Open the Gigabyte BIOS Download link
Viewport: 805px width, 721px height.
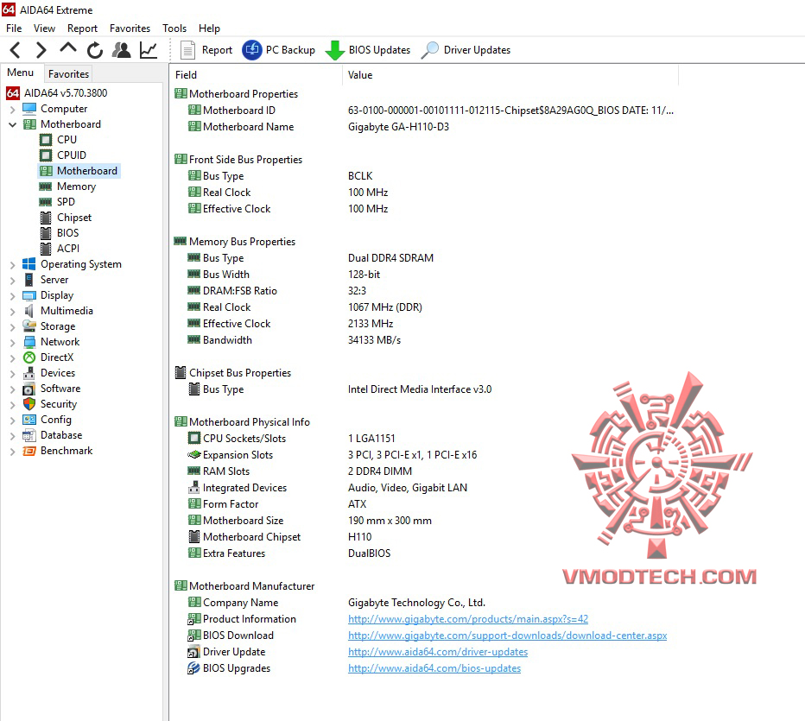[x=507, y=636]
